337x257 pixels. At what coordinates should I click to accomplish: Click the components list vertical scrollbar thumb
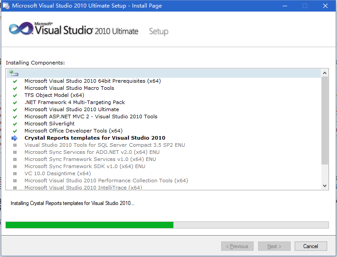325,120
